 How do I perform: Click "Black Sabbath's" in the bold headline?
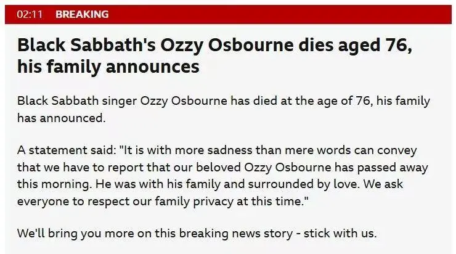pyautogui.click(x=86, y=46)
